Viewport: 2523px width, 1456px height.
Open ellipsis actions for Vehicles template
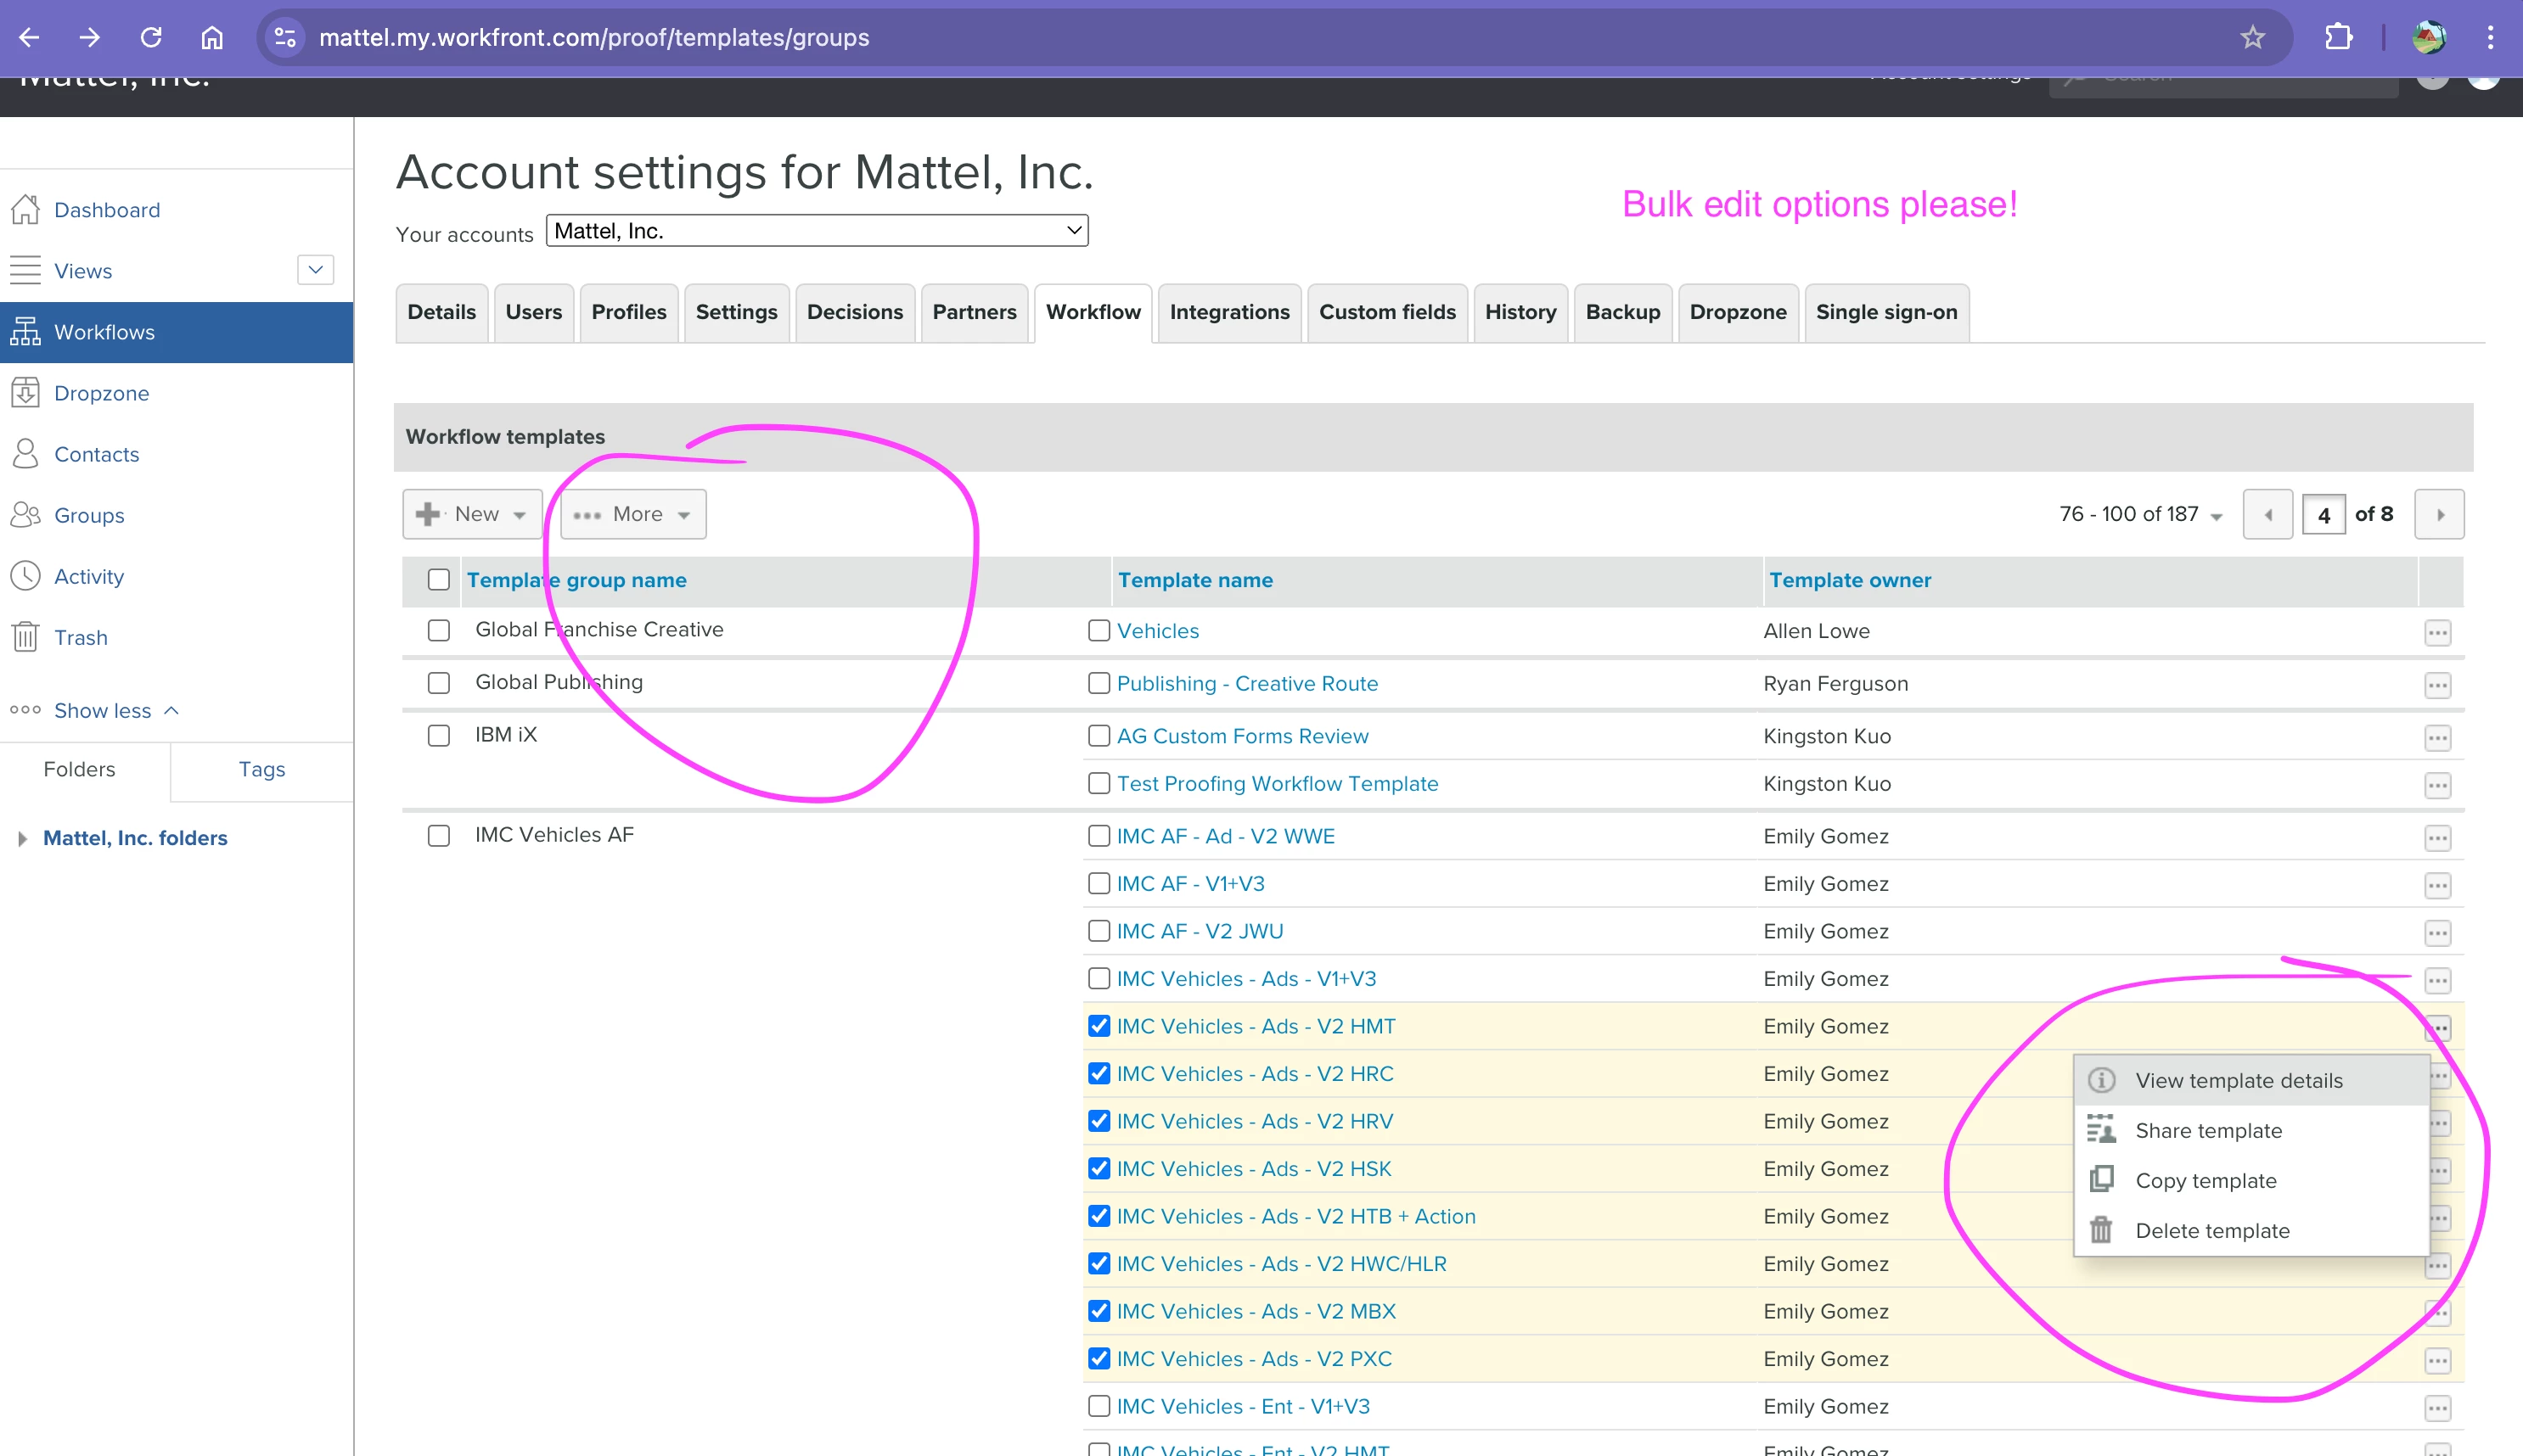[x=2437, y=632]
